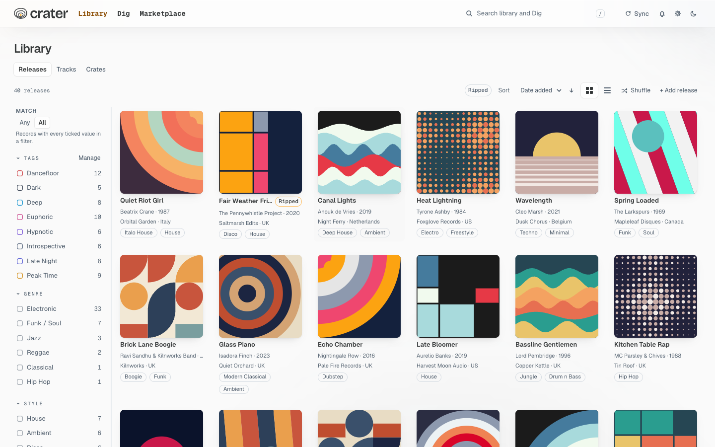Click the Late Bloomer title

pyautogui.click(x=437, y=345)
